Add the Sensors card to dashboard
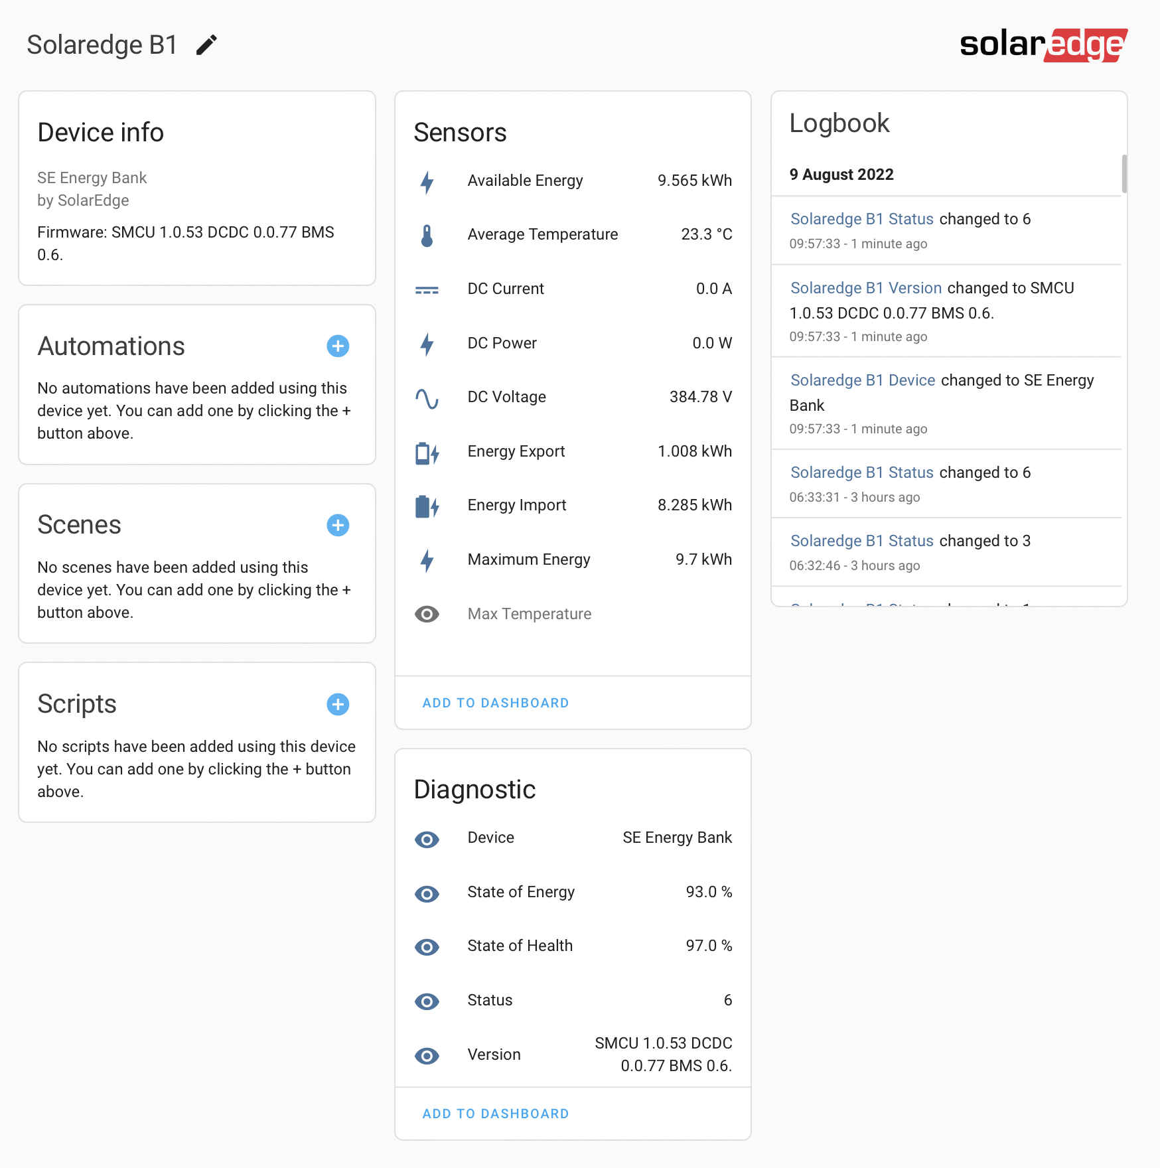Viewport: 1160px width, 1168px height. click(494, 702)
